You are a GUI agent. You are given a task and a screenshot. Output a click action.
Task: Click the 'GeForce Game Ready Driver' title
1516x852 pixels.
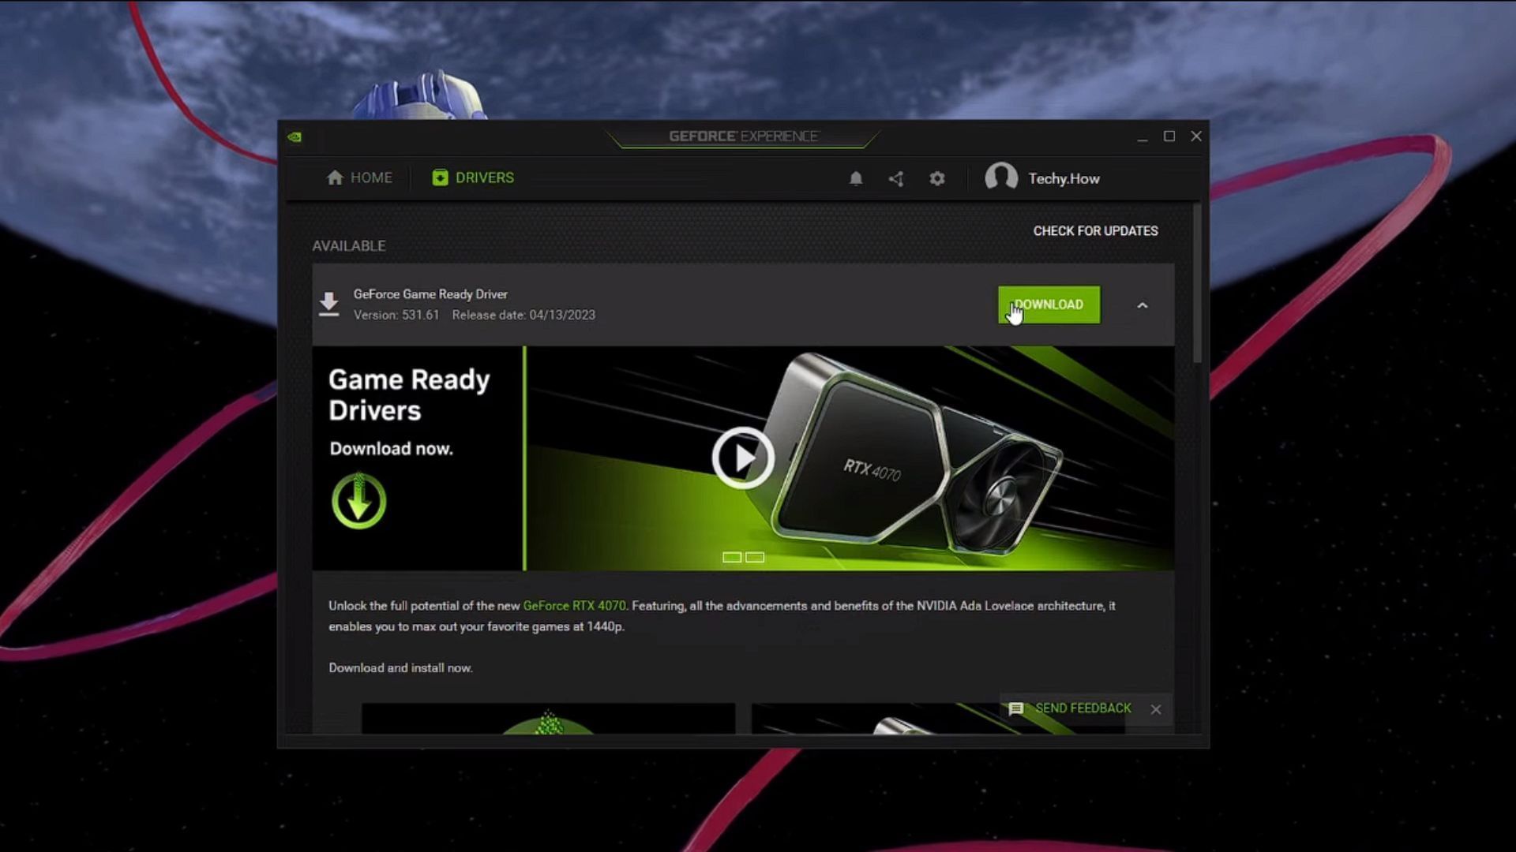[x=430, y=294]
